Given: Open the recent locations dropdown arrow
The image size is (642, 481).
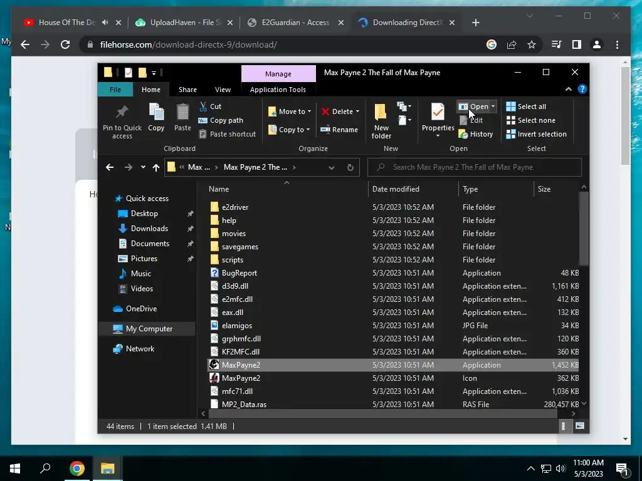Looking at the screenshot, I should tap(143, 167).
